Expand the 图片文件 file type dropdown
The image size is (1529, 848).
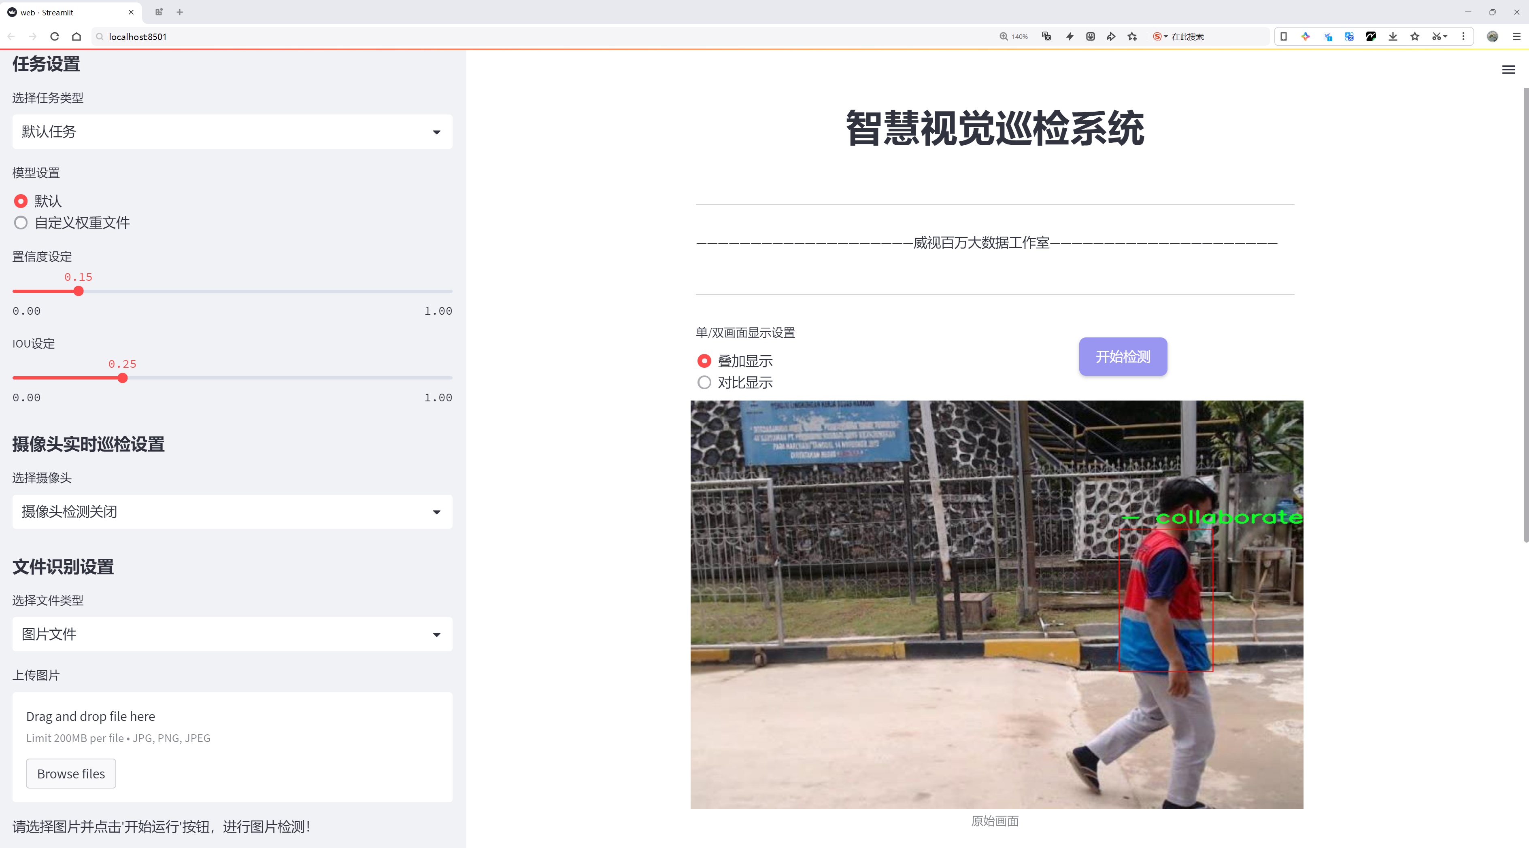click(x=232, y=634)
